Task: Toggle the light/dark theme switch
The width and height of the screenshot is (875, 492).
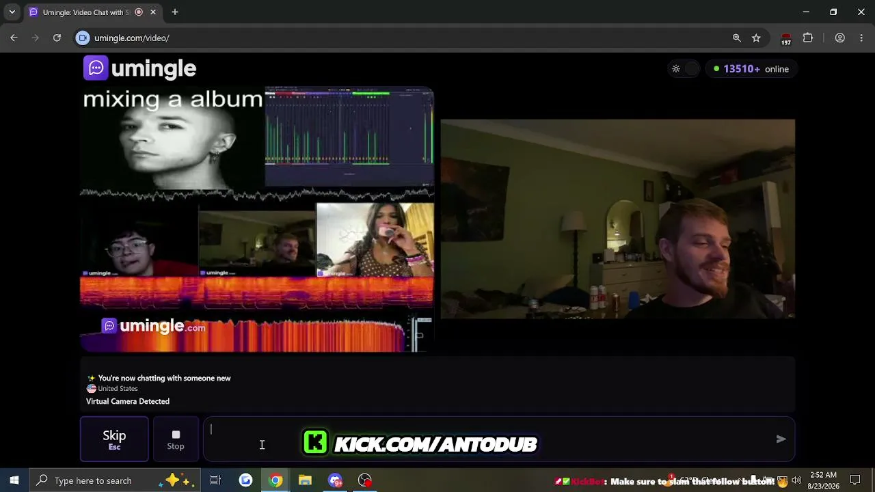Action: coord(684,69)
